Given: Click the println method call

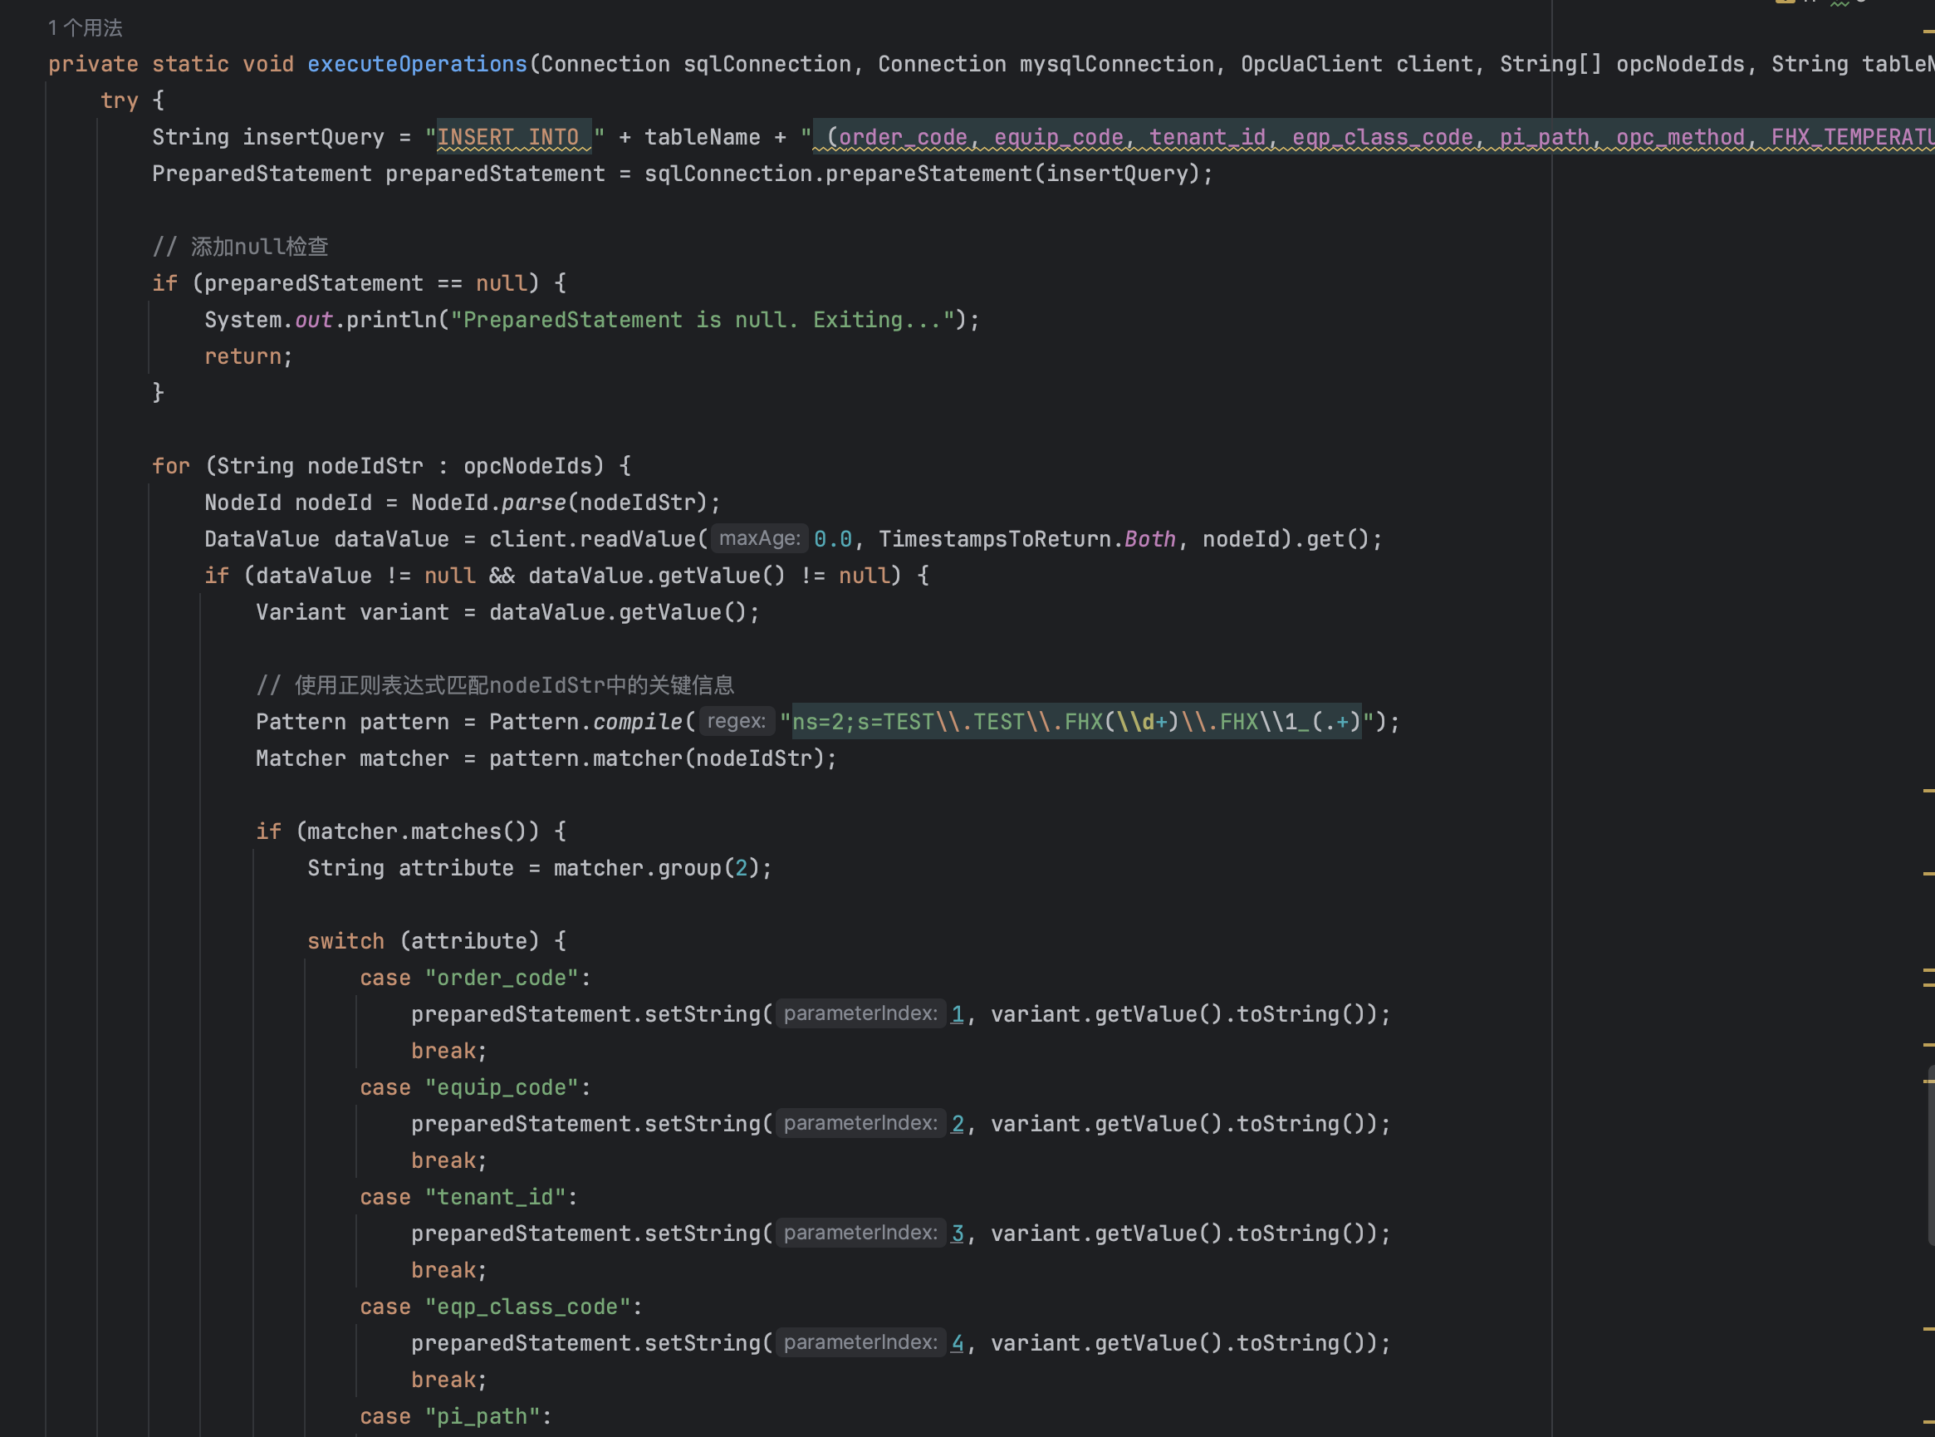Looking at the screenshot, I should [391, 320].
